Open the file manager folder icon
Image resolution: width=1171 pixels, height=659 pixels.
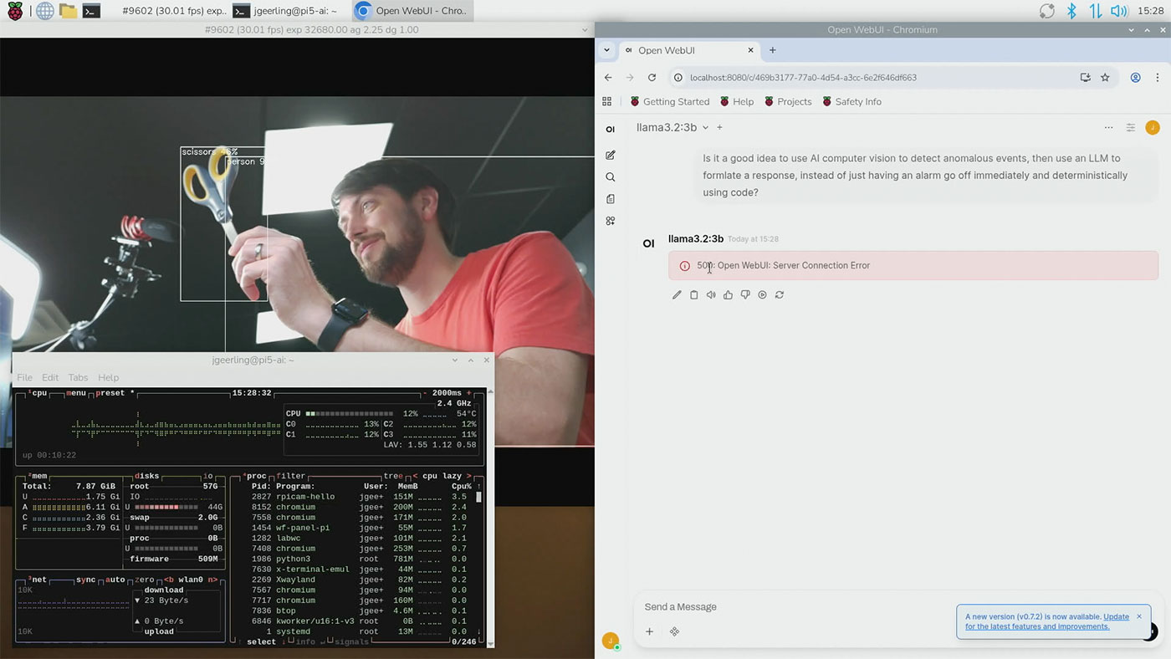[68, 11]
